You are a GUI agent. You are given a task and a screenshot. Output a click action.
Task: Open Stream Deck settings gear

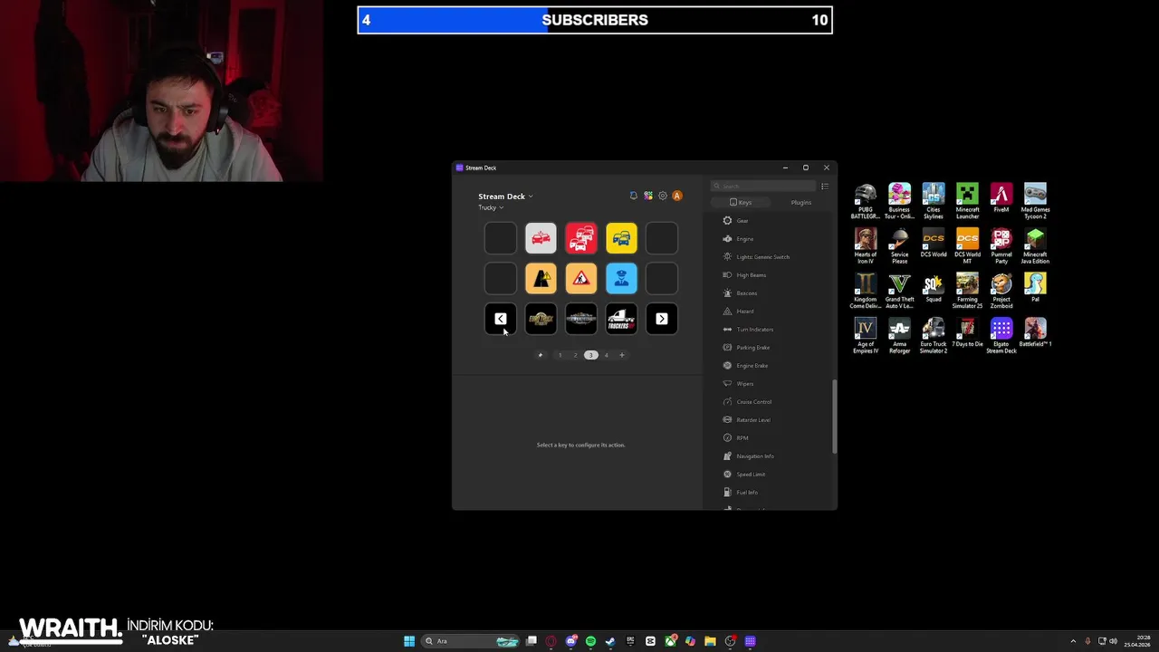tap(663, 196)
